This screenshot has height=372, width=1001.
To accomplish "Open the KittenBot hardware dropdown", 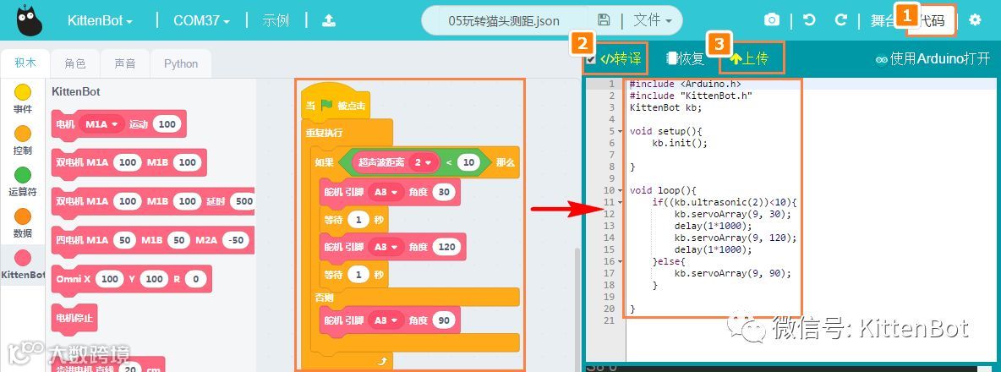I will pyautogui.click(x=100, y=20).
